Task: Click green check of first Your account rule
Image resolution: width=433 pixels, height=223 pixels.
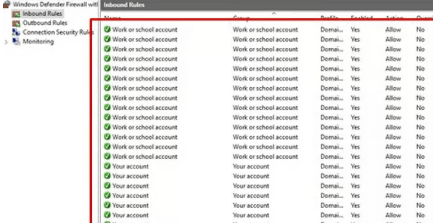Action: [x=108, y=166]
